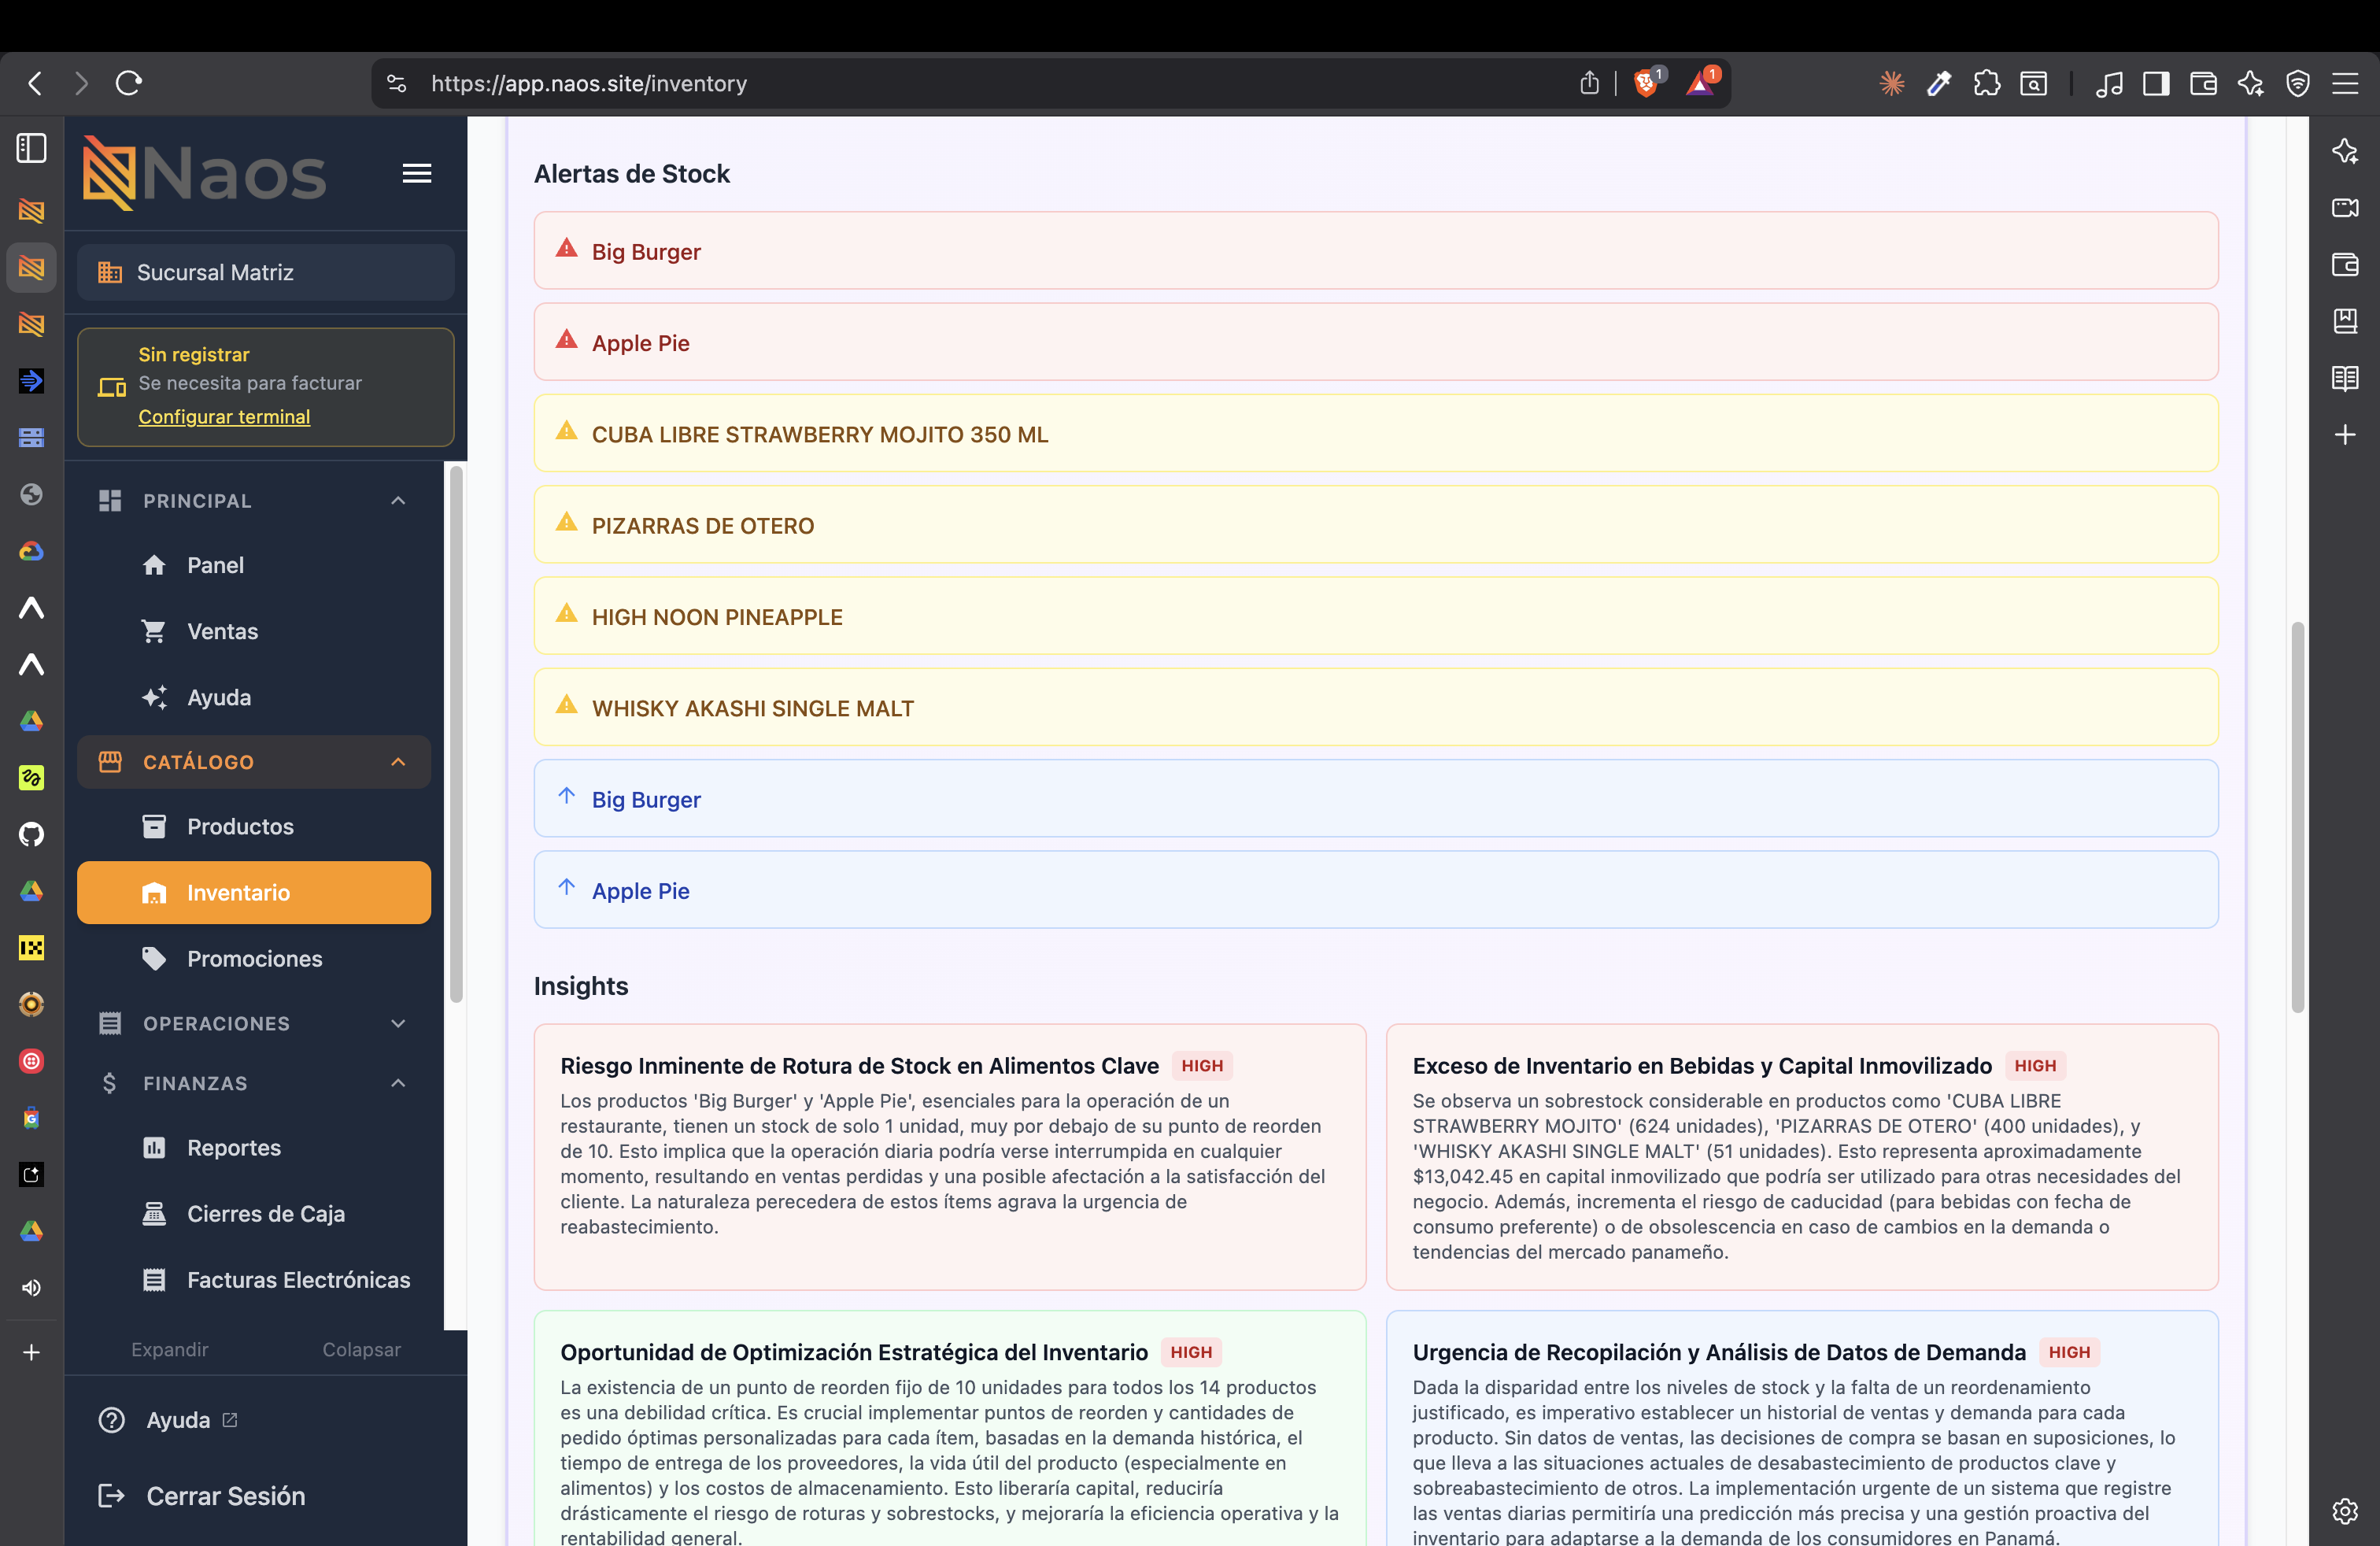Add new vertical tab with plus
The height and width of the screenshot is (1546, 2380).
[x=31, y=1352]
